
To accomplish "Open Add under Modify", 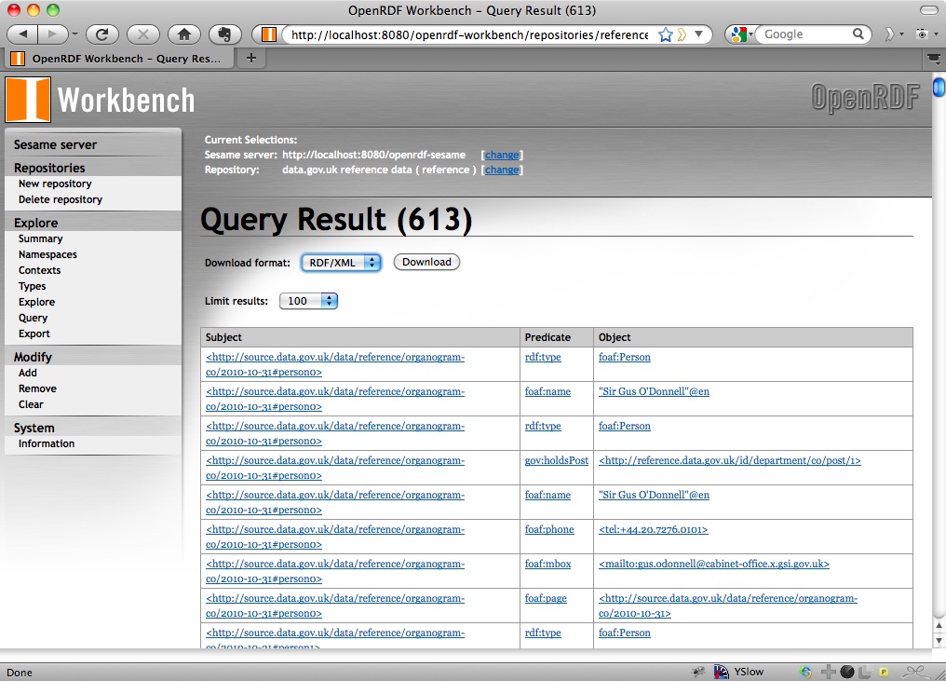I will pyautogui.click(x=28, y=373).
